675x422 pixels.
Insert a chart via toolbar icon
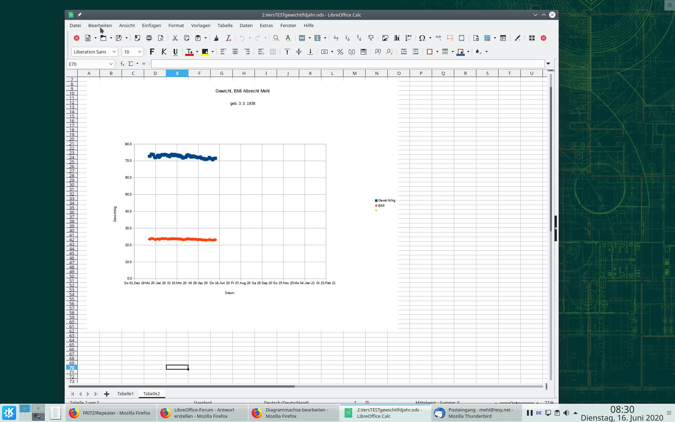pyautogui.click(x=397, y=38)
